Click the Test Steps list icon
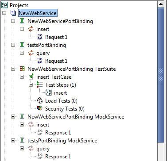 coord(39,84)
